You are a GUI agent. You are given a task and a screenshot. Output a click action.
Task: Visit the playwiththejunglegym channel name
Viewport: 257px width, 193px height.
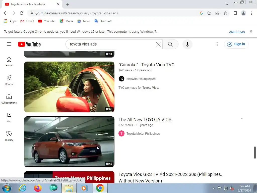click(x=141, y=79)
